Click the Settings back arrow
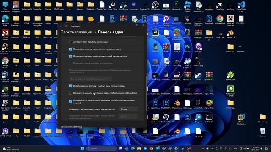This screenshot has width=271, height=152. pos(61,26)
